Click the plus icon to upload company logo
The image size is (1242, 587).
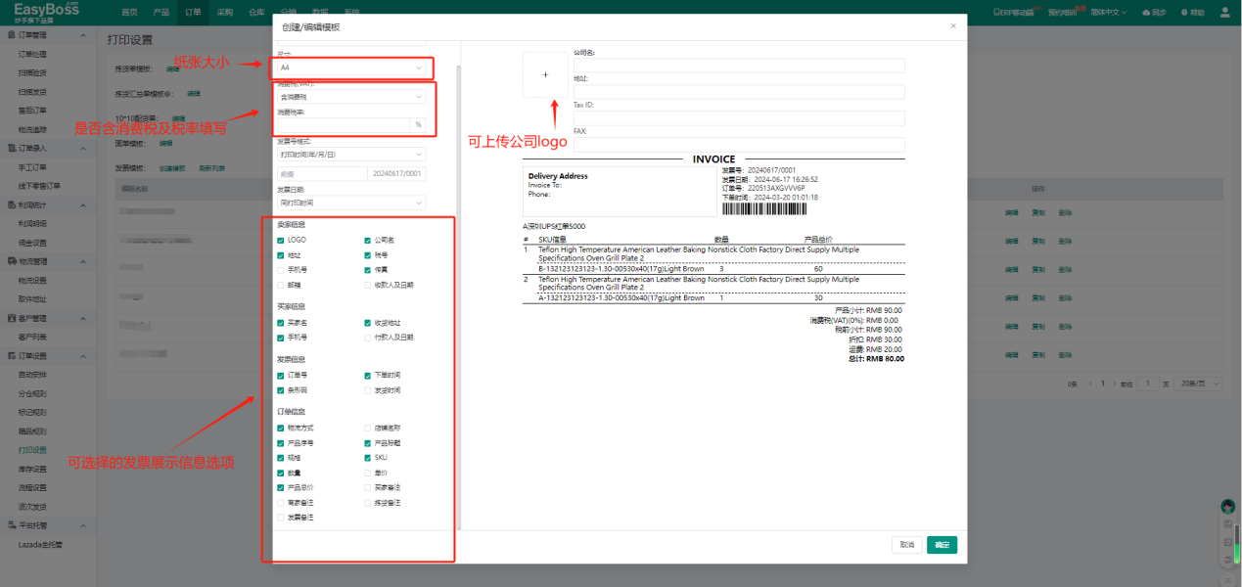(x=545, y=74)
